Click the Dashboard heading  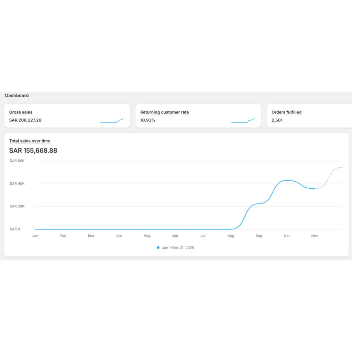(x=17, y=96)
